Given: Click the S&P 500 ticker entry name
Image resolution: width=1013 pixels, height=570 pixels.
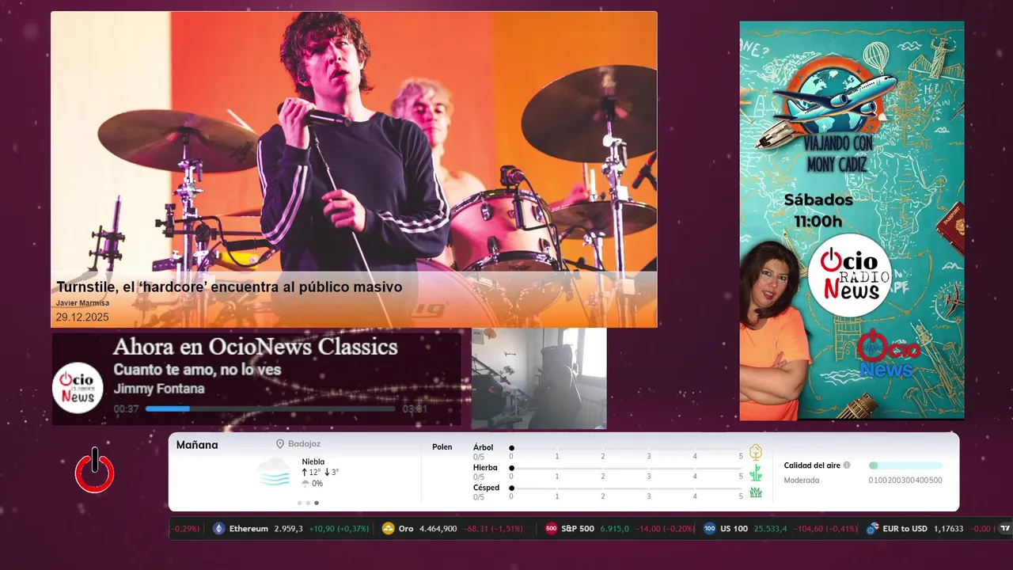Looking at the screenshot, I should (x=578, y=529).
